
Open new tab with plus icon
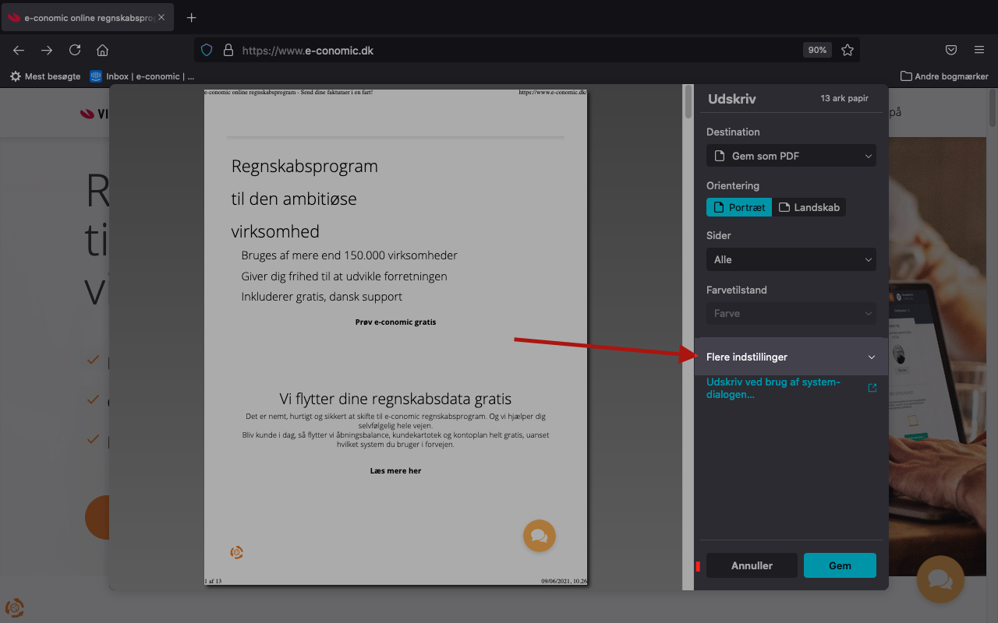pyautogui.click(x=192, y=17)
